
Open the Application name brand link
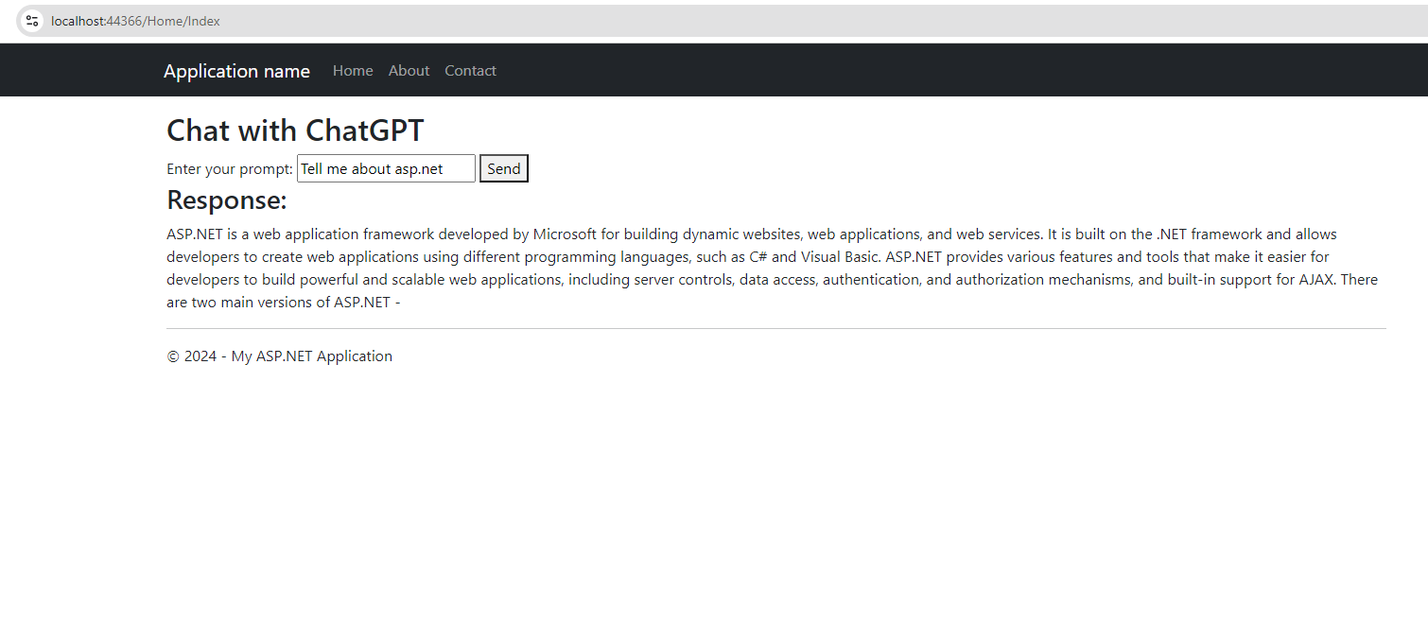(236, 71)
